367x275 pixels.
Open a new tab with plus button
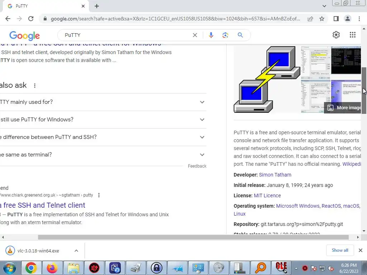coord(97,6)
